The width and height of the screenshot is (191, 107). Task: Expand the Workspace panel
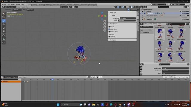[x=113, y=40]
